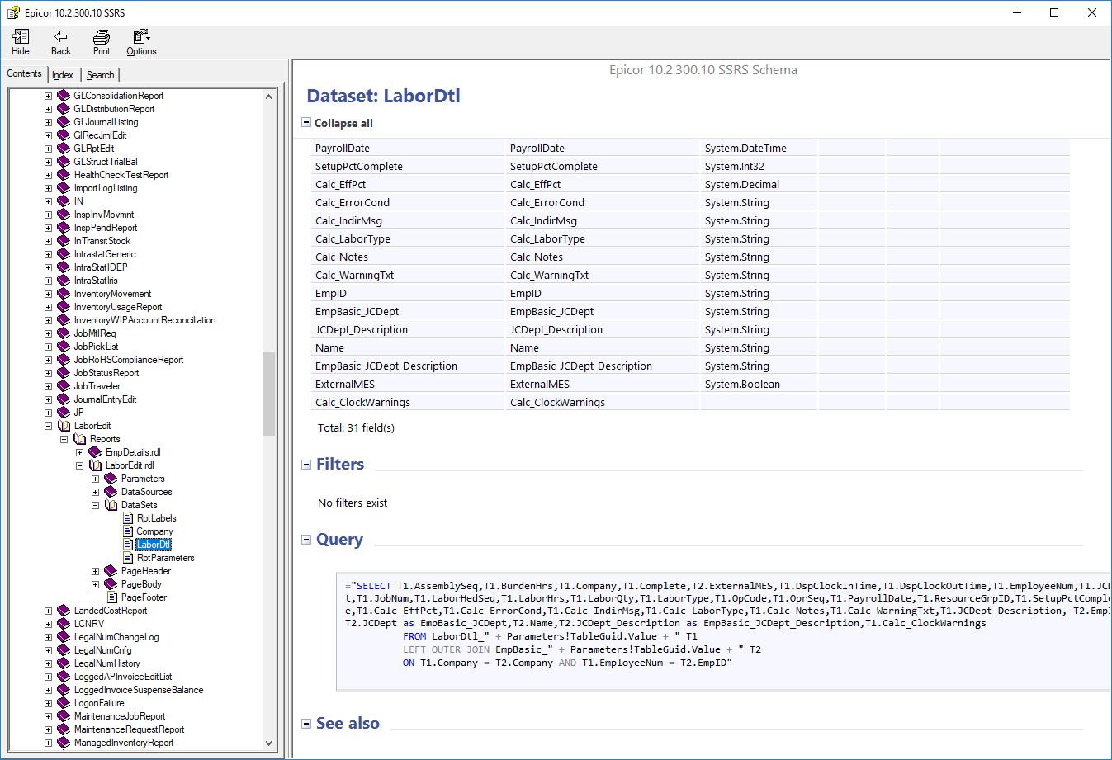Click the LandedCostReport book icon
This screenshot has width=1112, height=760.
(x=64, y=611)
